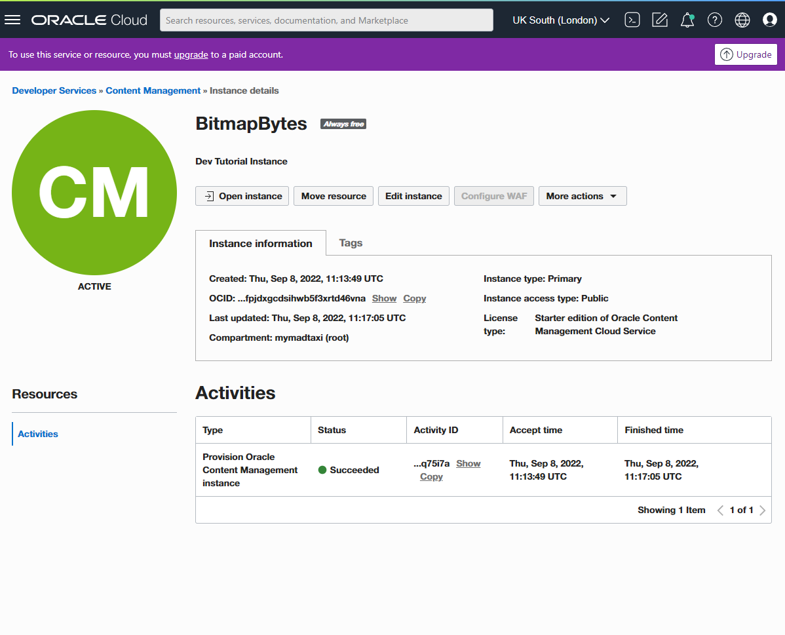Screen dimensions: 785x635
Task: Open the user profile avatar menu
Action: pos(769,20)
